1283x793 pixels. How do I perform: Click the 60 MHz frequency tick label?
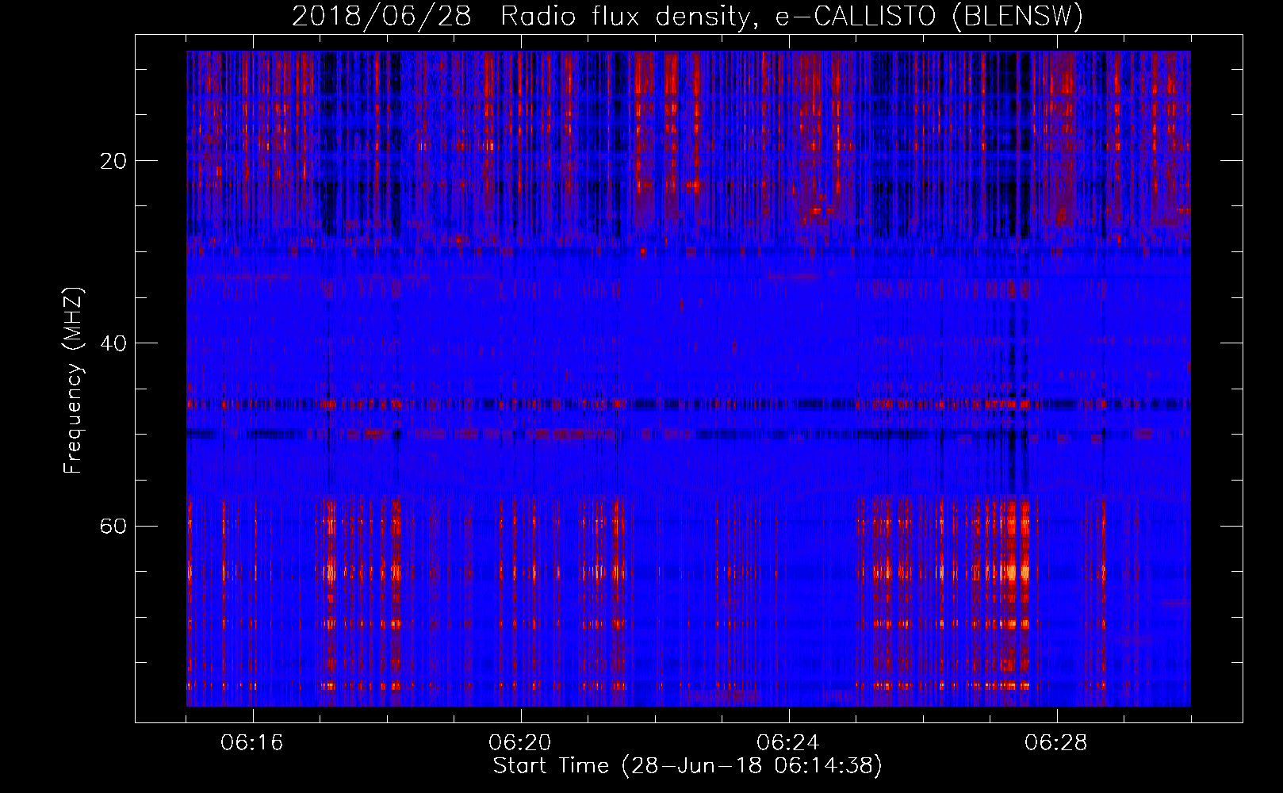(x=112, y=526)
